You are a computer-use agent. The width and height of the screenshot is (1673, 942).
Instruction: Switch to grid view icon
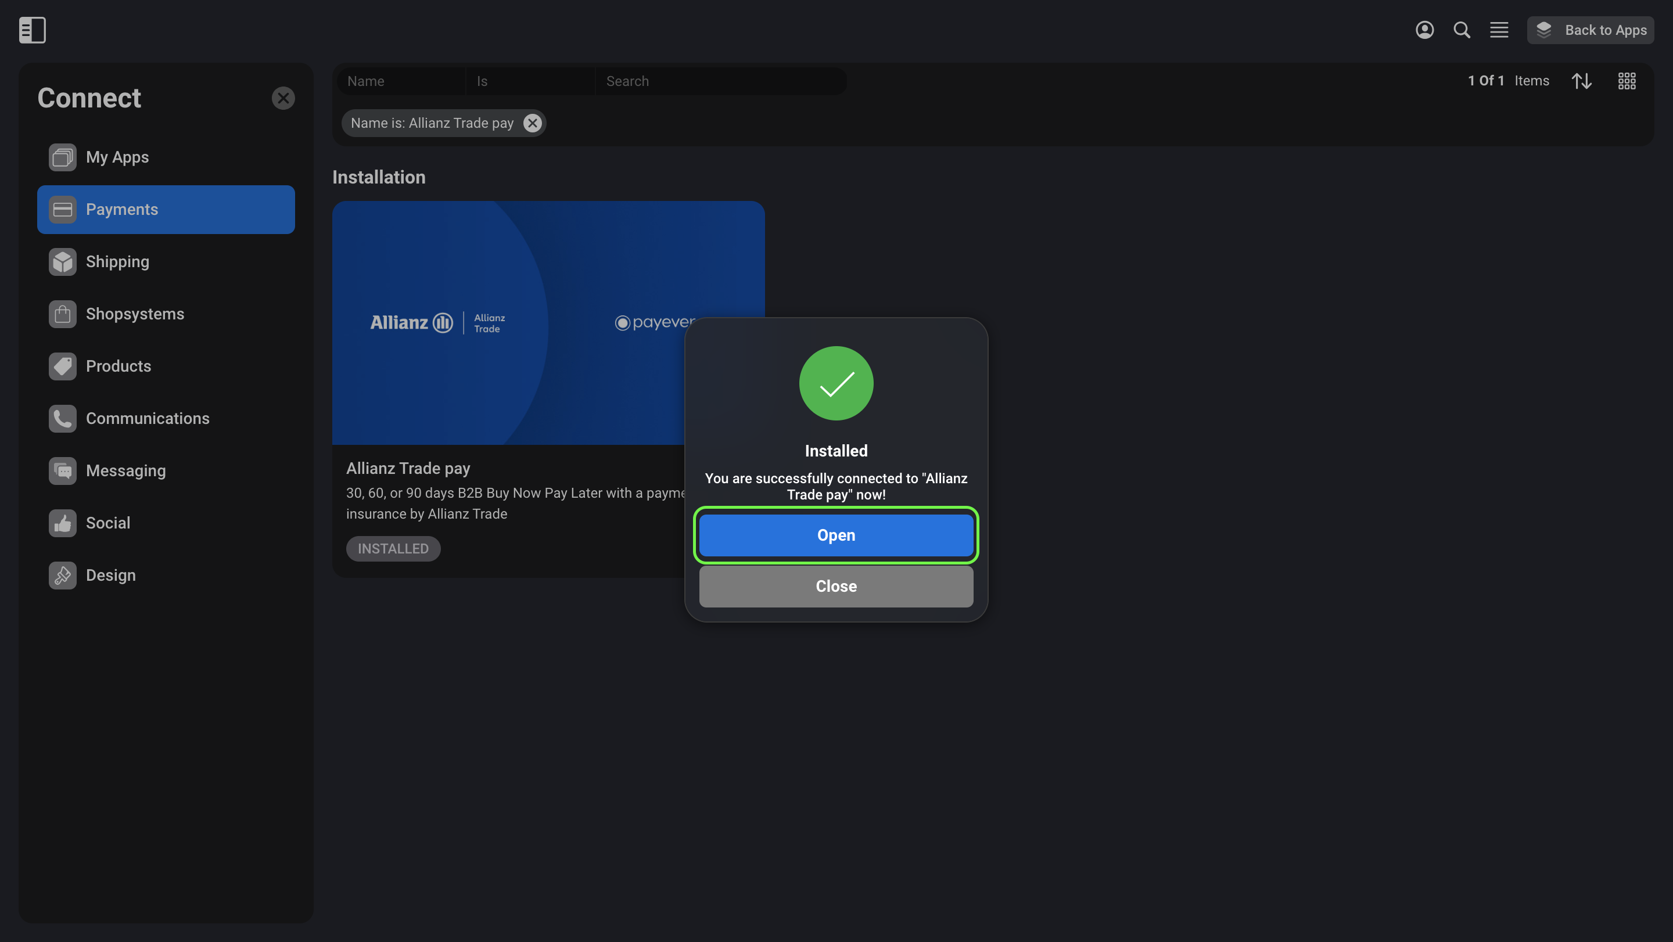1627,81
